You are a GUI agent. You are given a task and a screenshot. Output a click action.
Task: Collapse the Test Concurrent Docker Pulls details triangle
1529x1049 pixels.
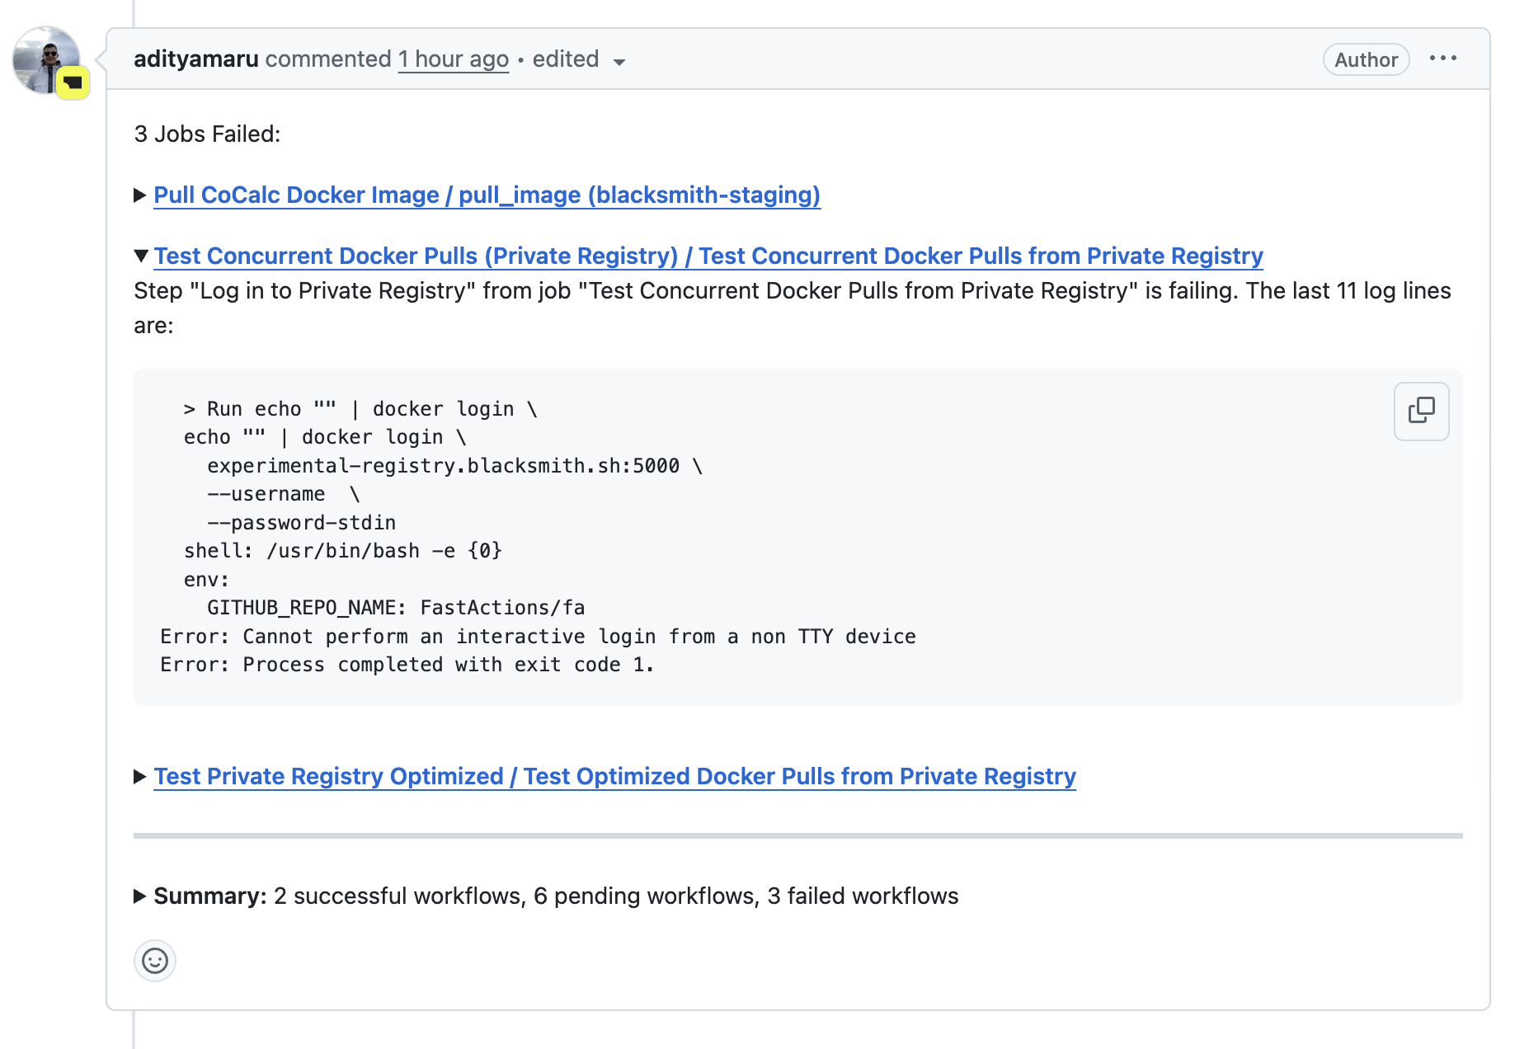[x=141, y=256]
